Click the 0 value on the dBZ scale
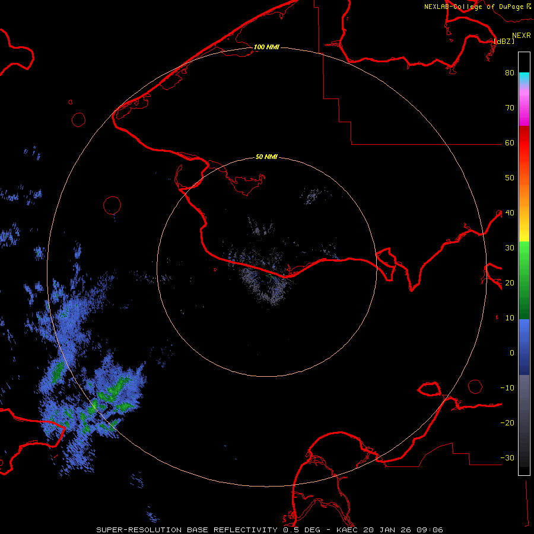The width and height of the screenshot is (534, 534). click(512, 353)
